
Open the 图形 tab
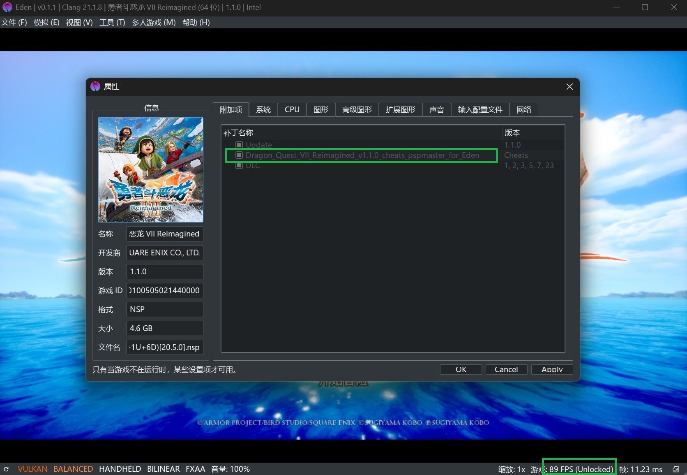click(321, 109)
